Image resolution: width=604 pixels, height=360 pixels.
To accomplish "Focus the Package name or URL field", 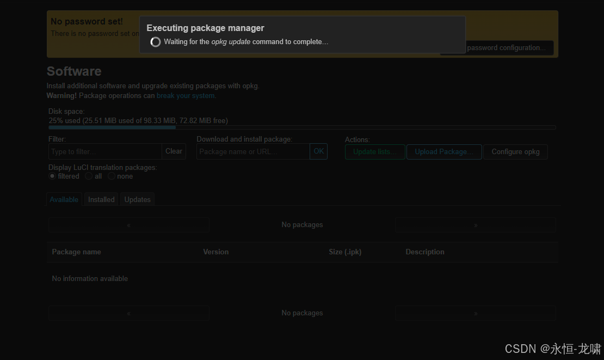I will pos(253,151).
